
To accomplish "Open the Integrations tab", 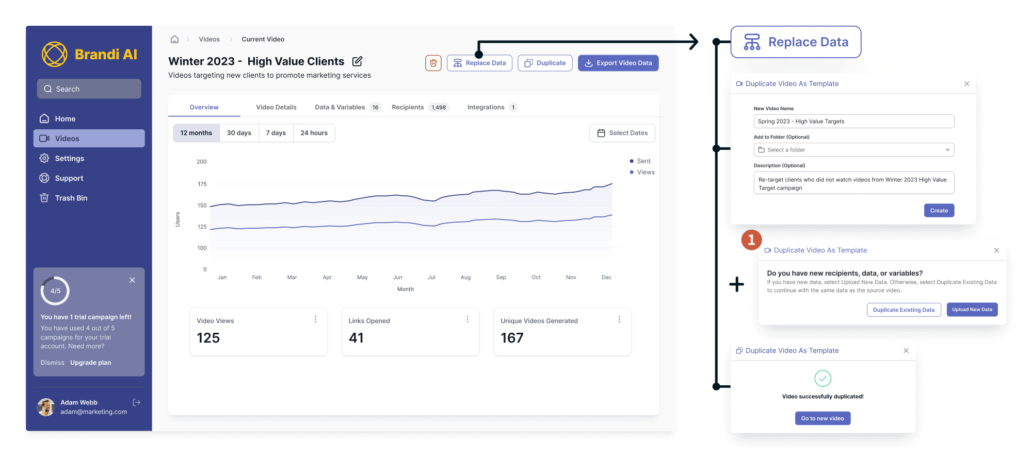I will pyautogui.click(x=492, y=107).
